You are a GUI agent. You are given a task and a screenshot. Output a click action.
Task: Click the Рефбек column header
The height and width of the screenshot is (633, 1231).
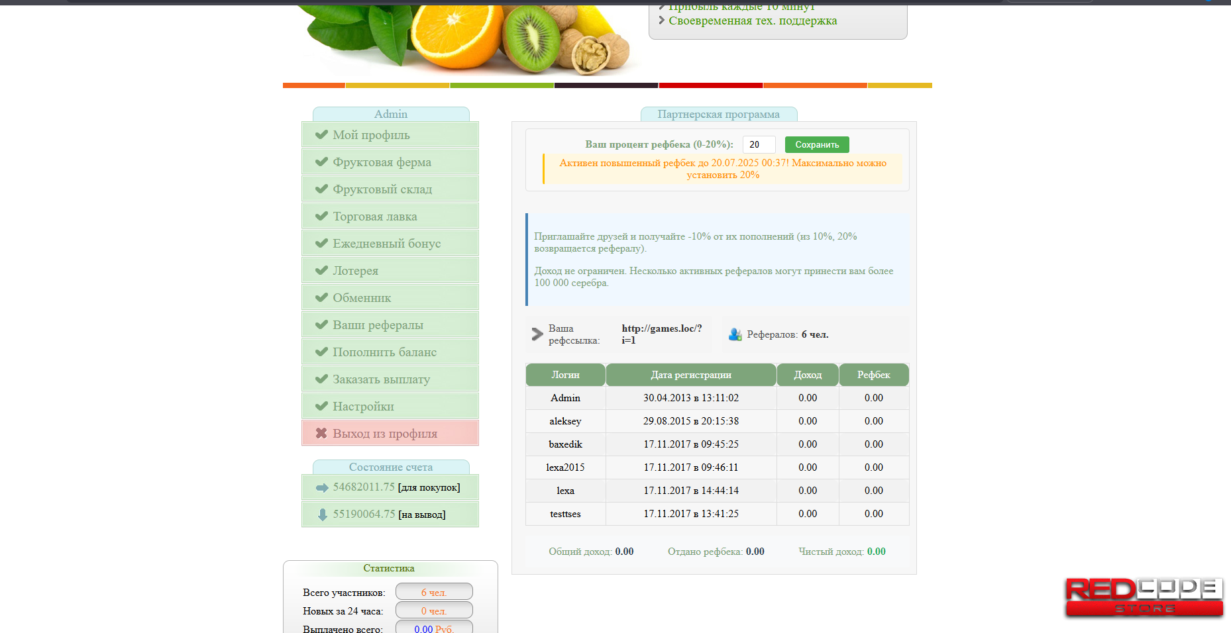(x=874, y=375)
